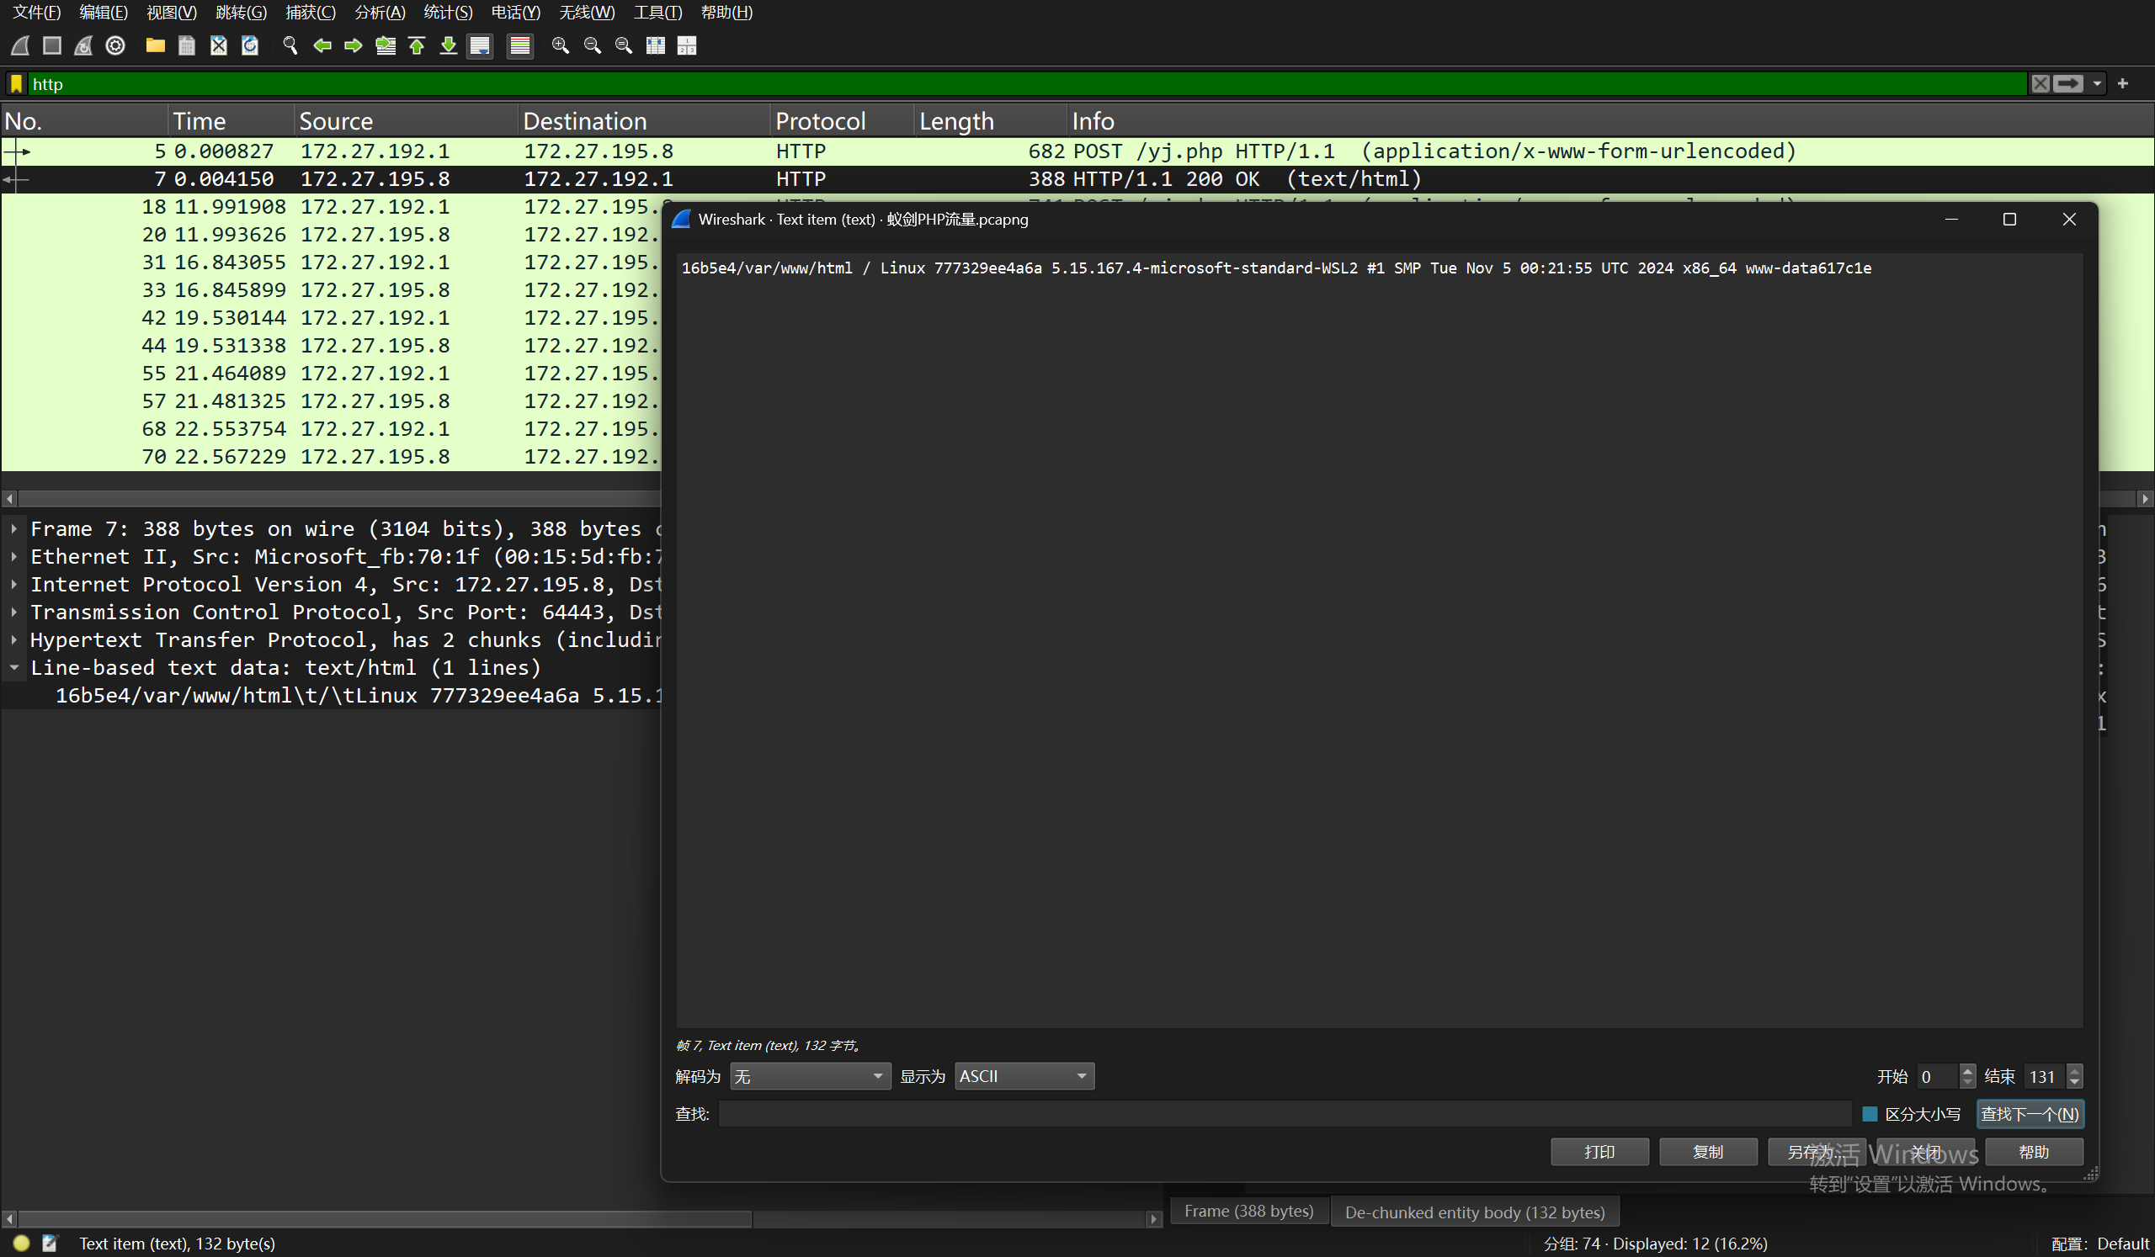Click the 复制 button

click(x=1708, y=1152)
